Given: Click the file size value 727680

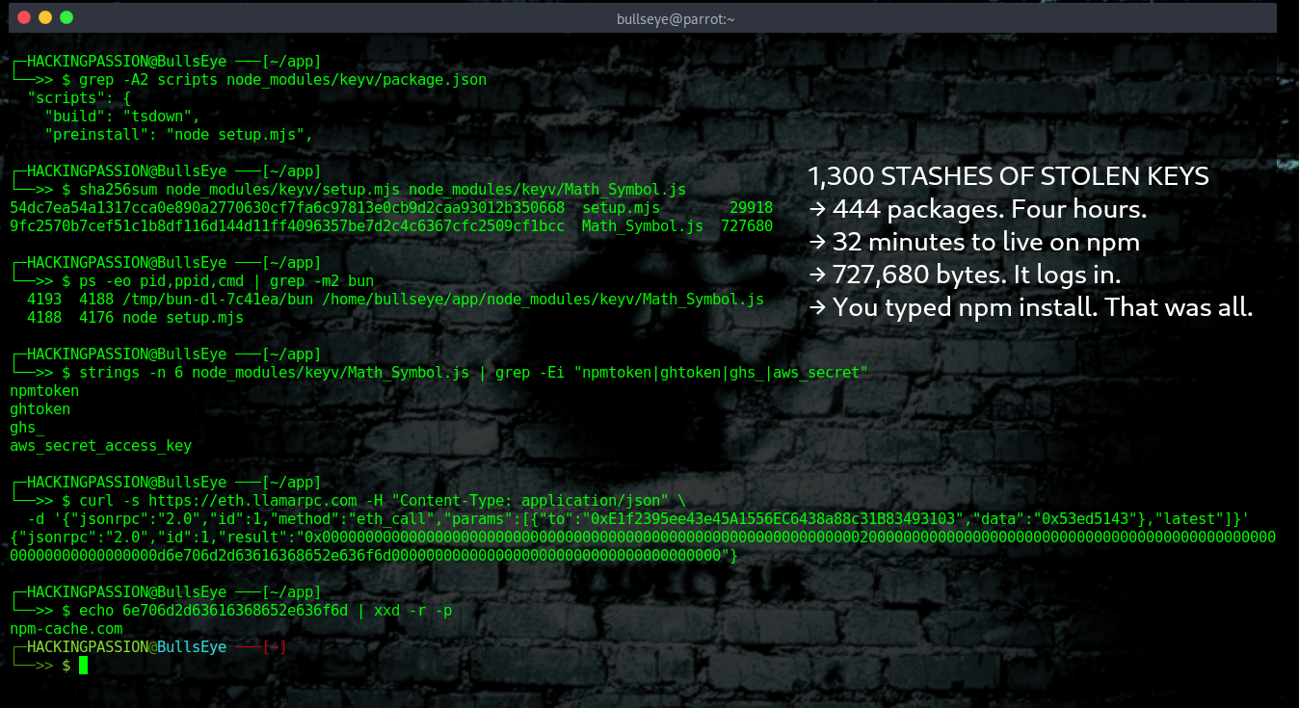Looking at the screenshot, I should [x=746, y=225].
